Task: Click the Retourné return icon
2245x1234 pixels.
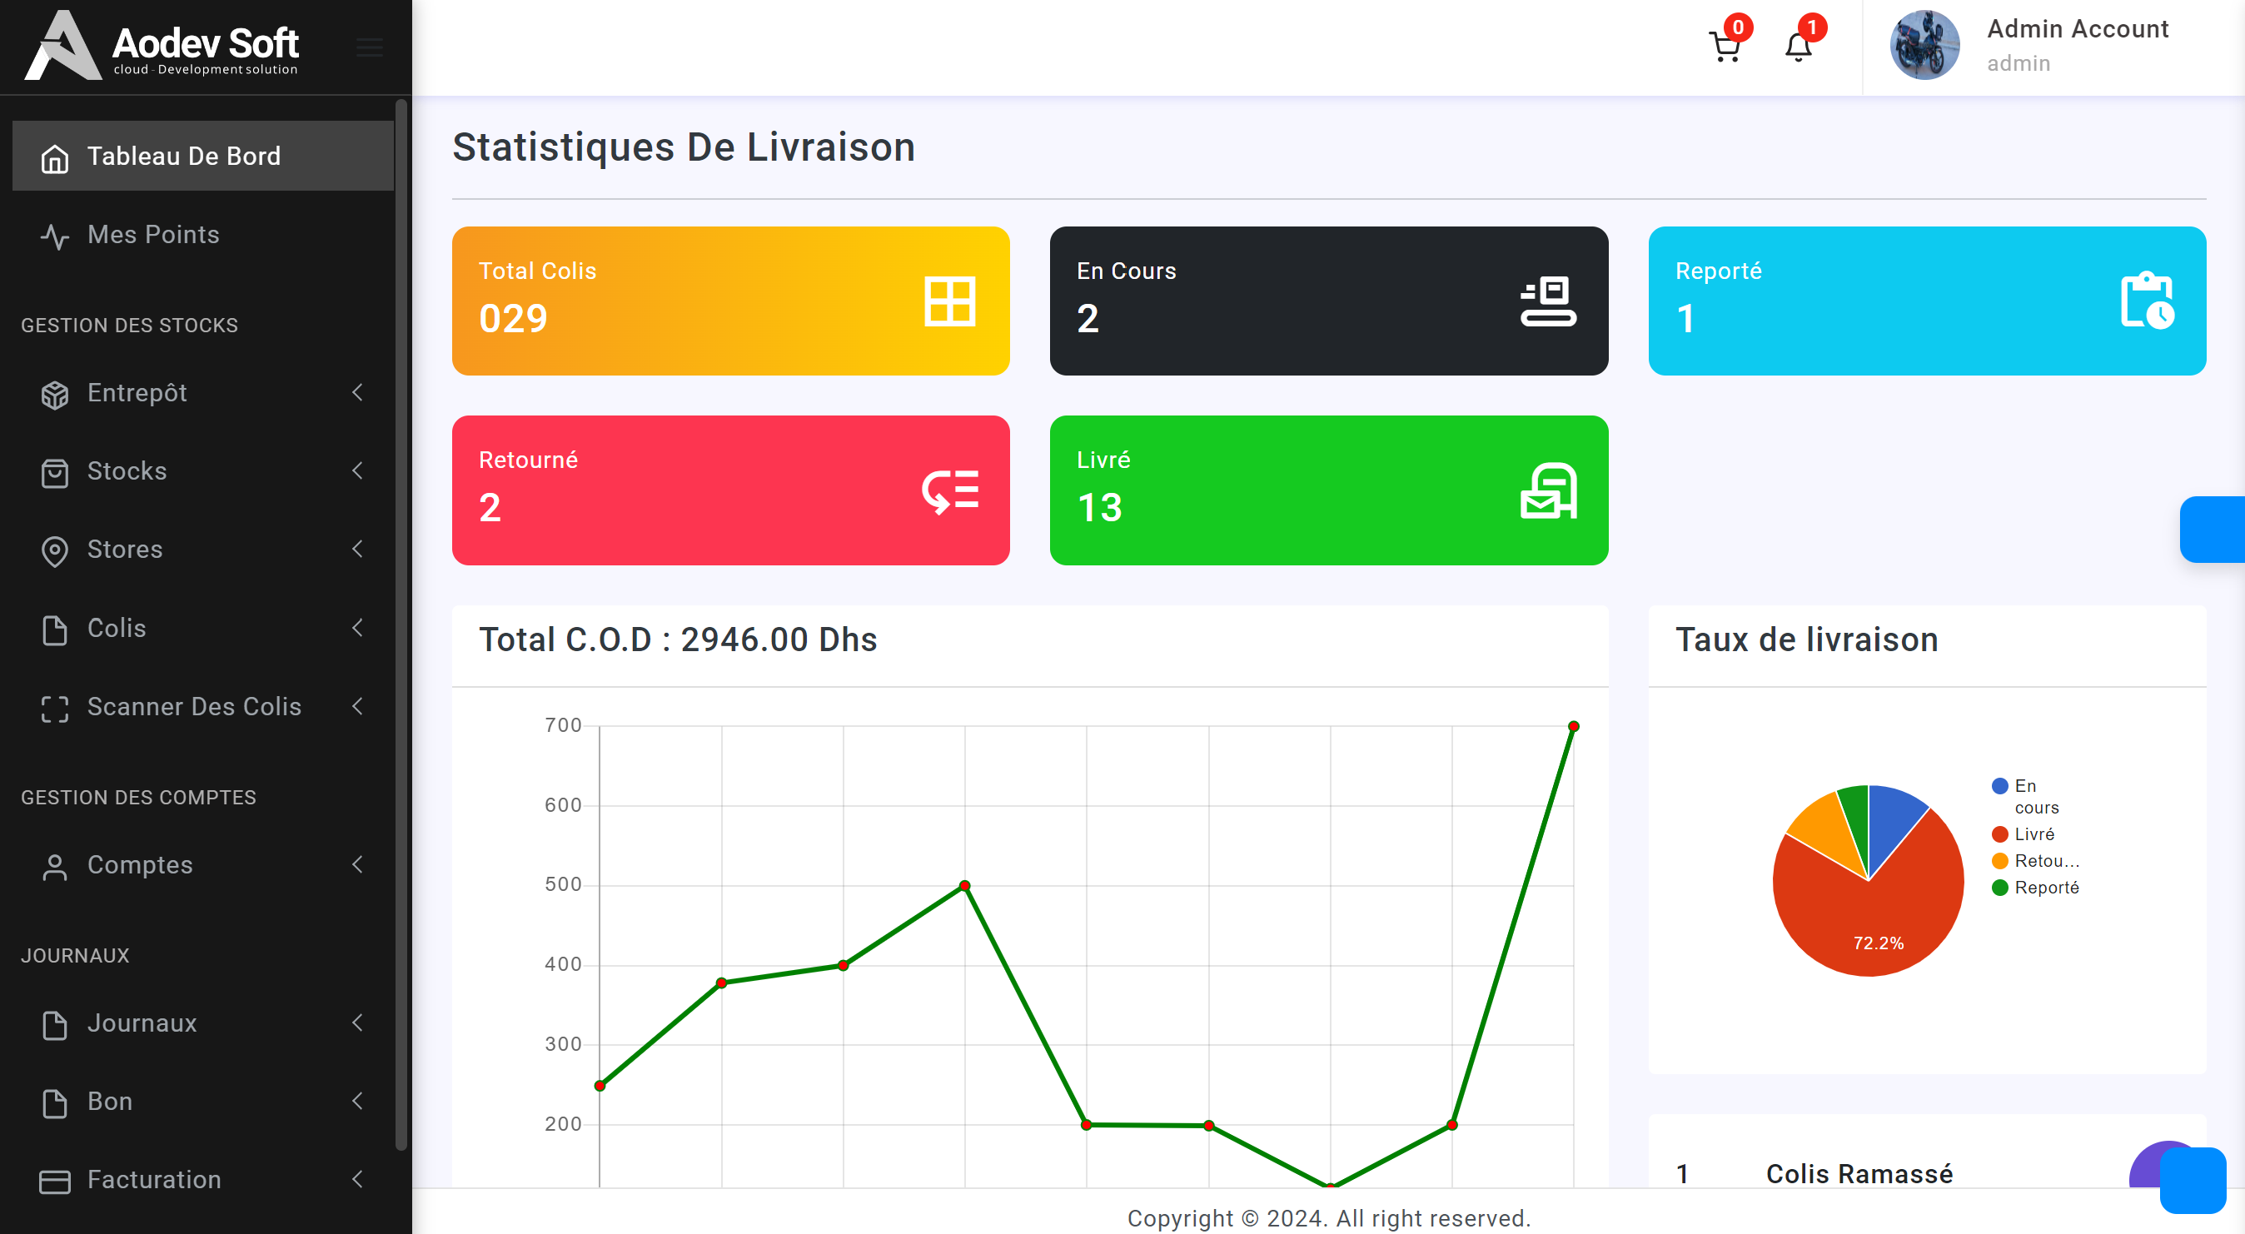Action: point(950,490)
